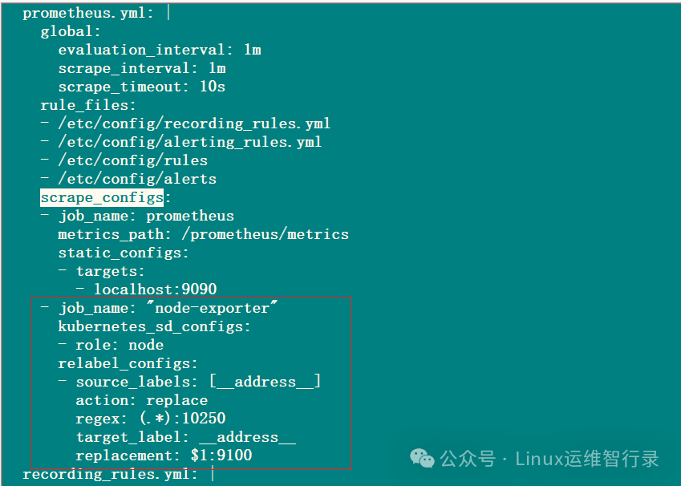Click the rule_files key

point(88,105)
